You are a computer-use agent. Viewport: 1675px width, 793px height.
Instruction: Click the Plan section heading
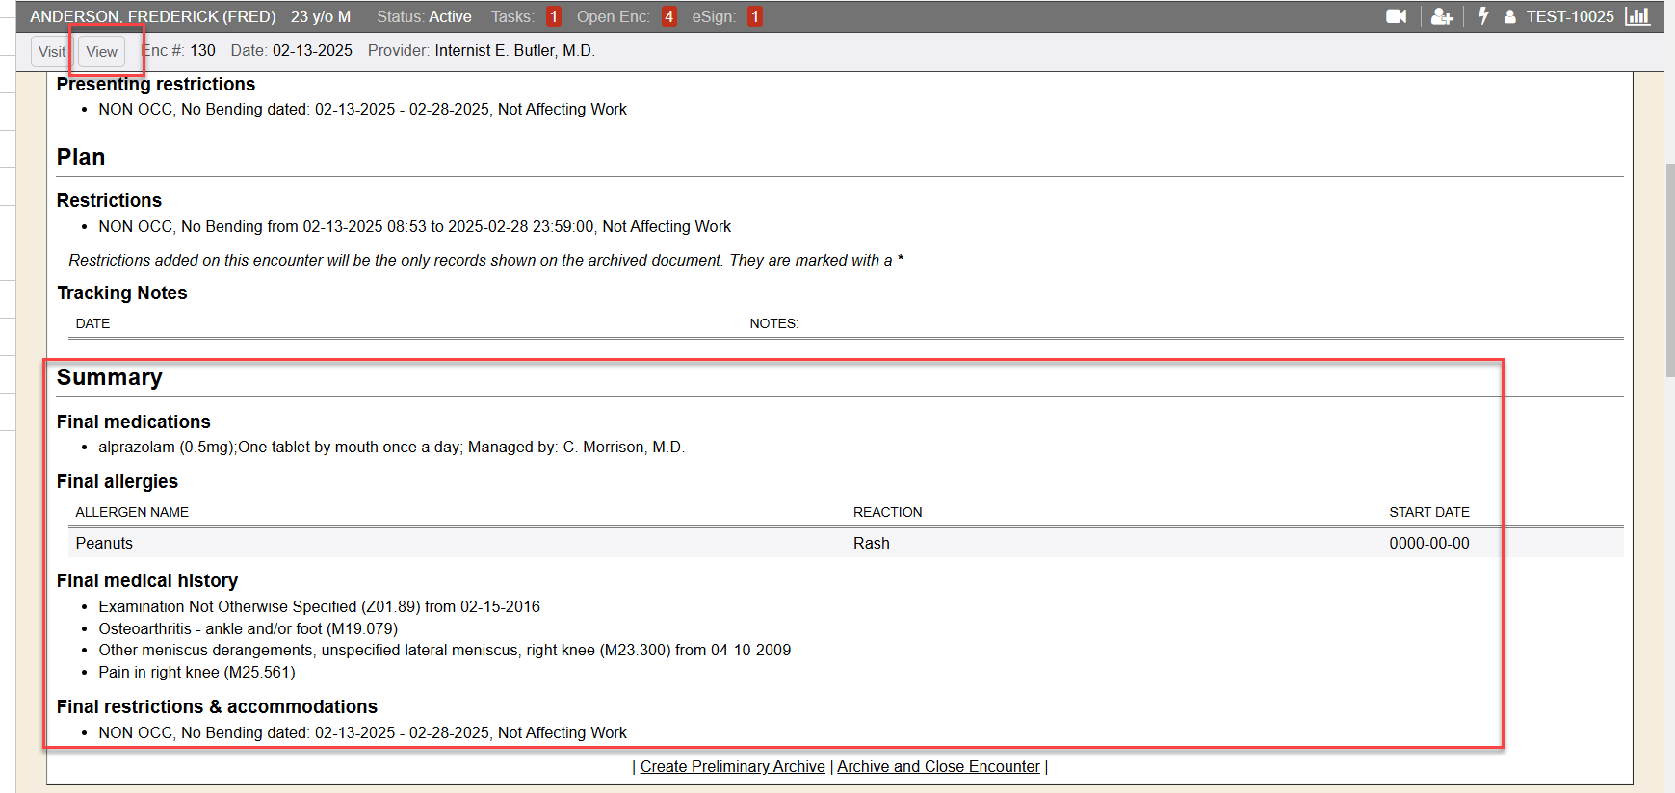[81, 157]
